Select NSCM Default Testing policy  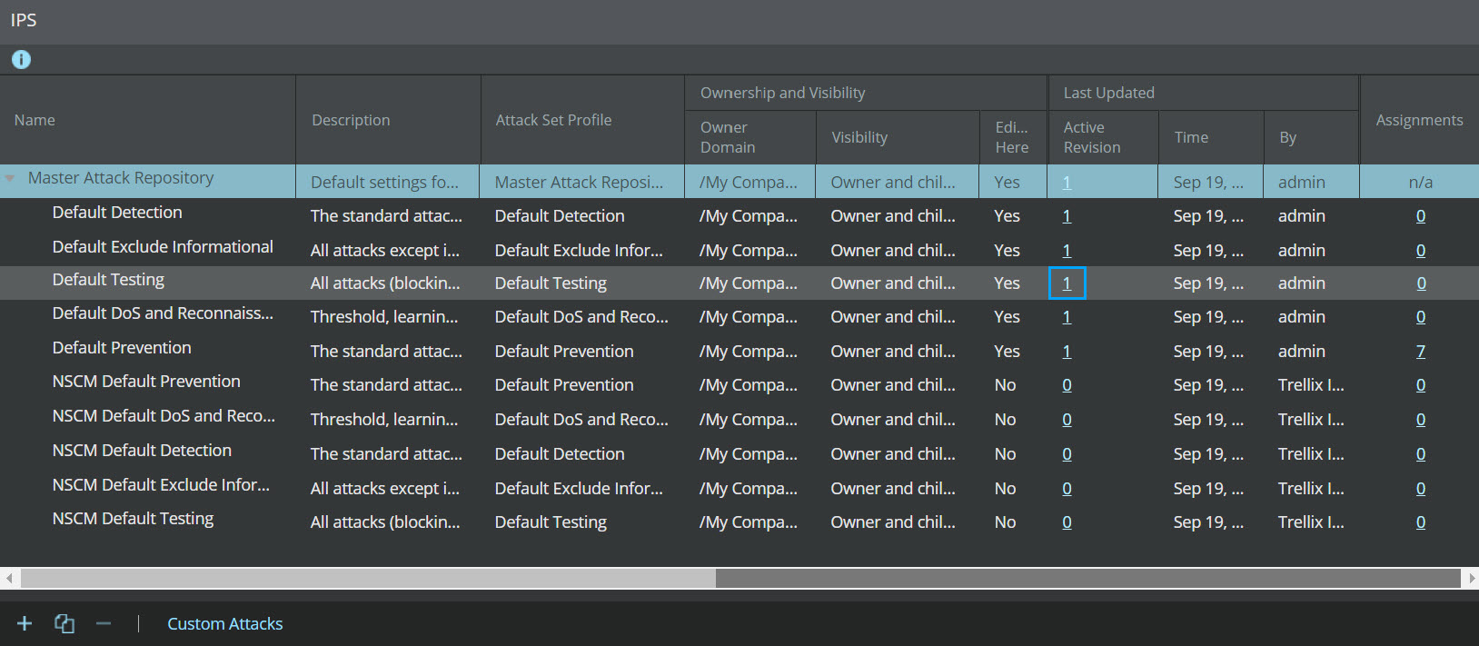(133, 519)
